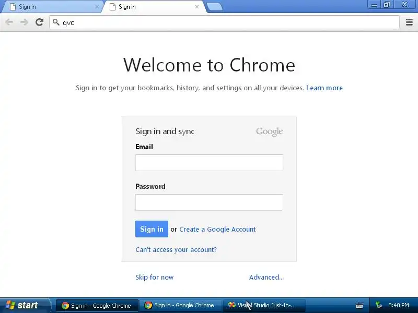The image size is (418, 313).
Task: Click the page icon on the second Sign in tab
Action: [112, 7]
